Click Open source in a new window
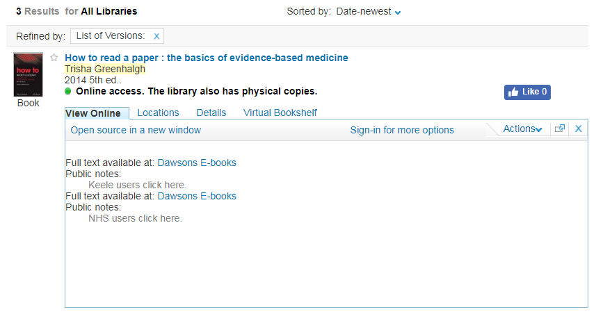The image size is (596, 314). tap(136, 130)
